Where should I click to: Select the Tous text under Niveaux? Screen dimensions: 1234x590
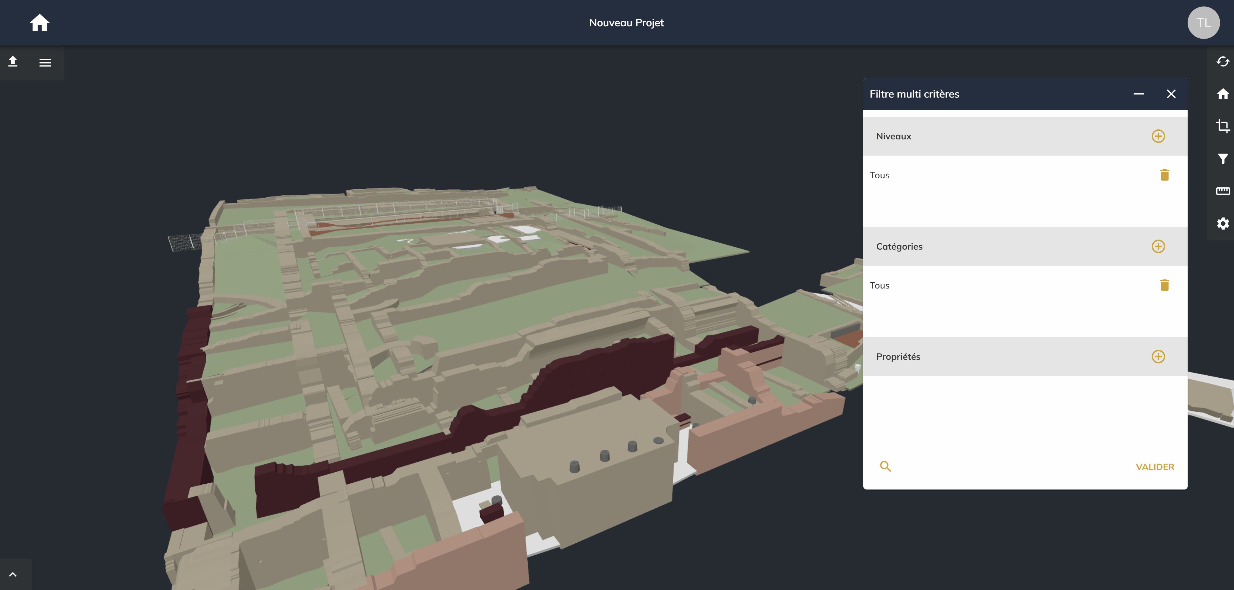[x=879, y=175]
